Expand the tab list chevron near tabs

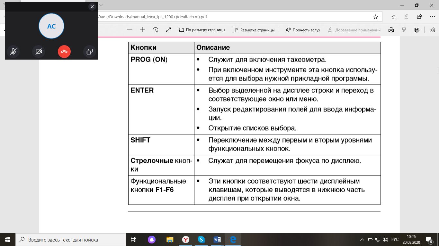click(x=102, y=5)
